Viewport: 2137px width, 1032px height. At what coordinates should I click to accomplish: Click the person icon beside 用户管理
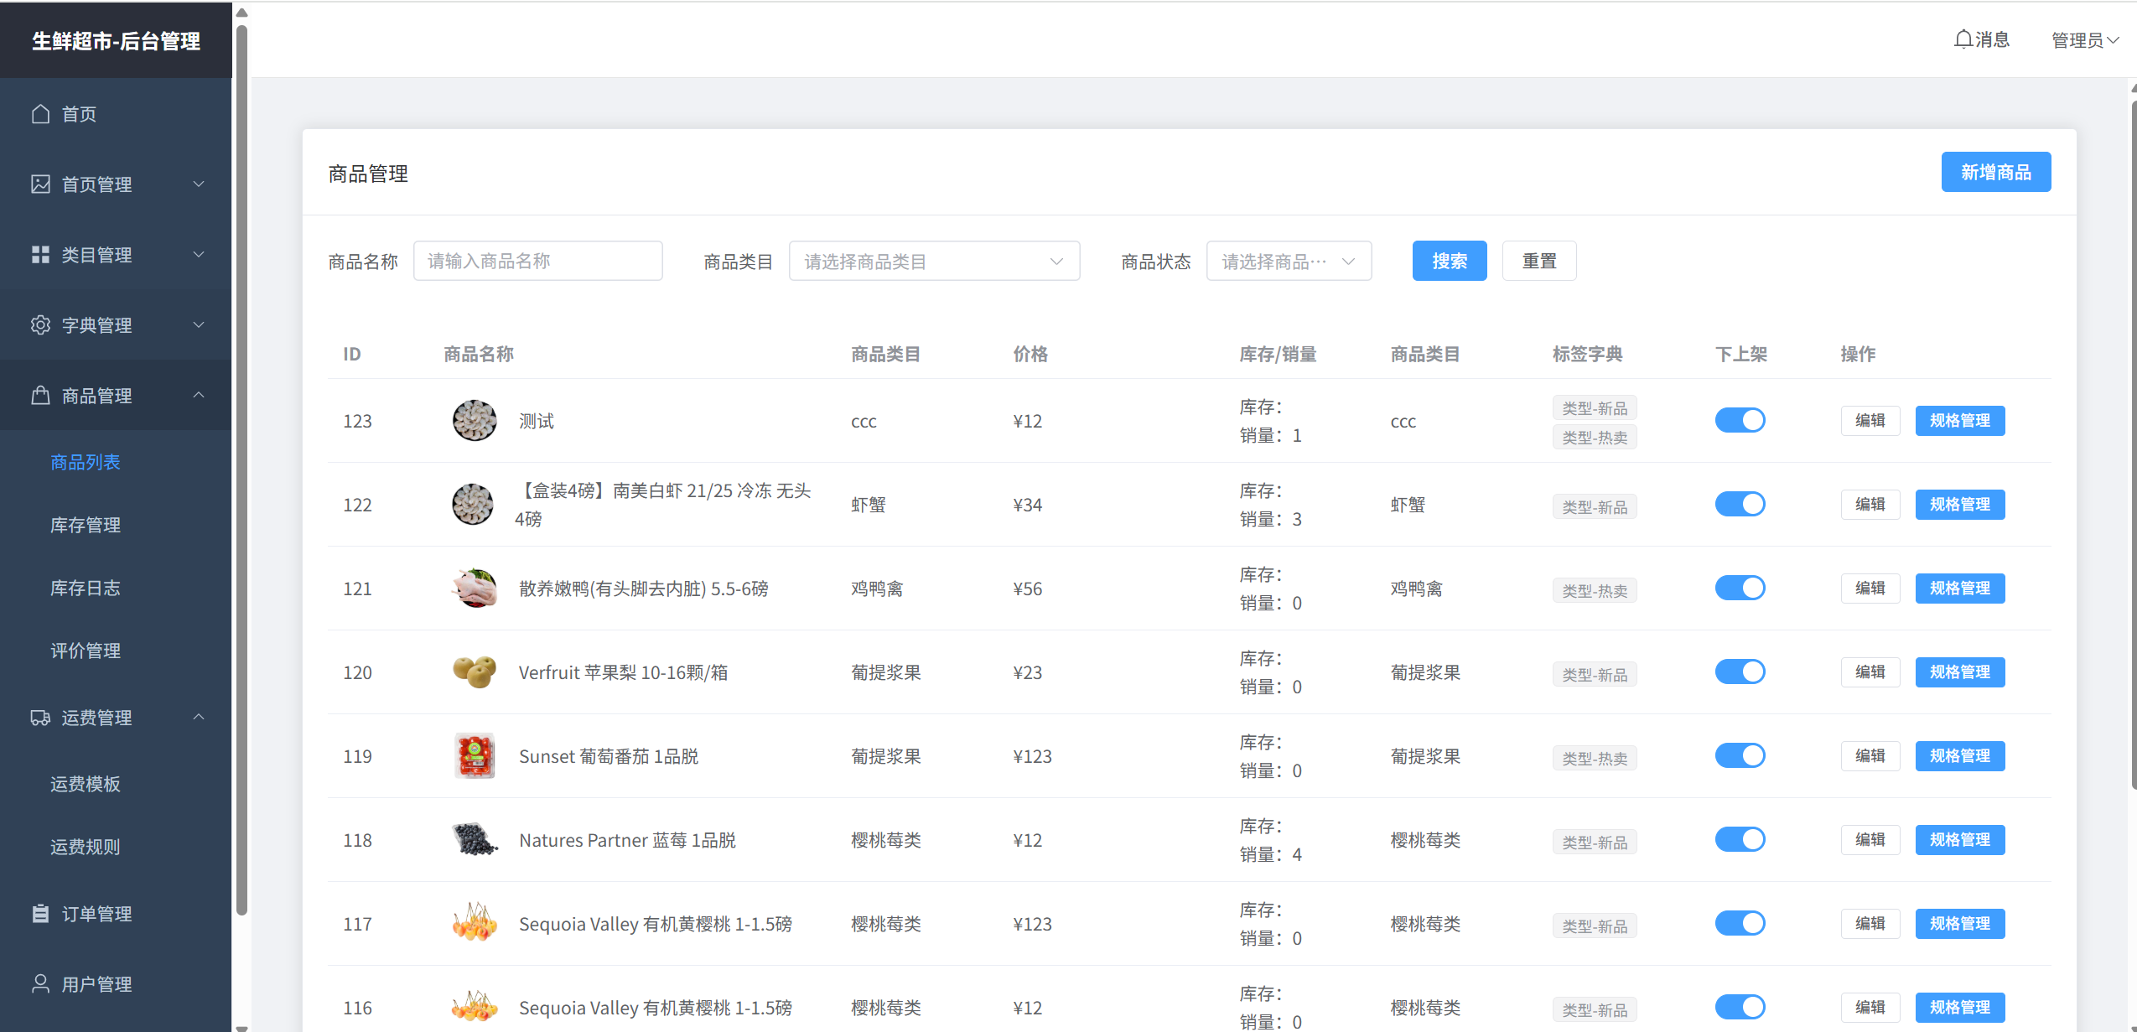40,984
